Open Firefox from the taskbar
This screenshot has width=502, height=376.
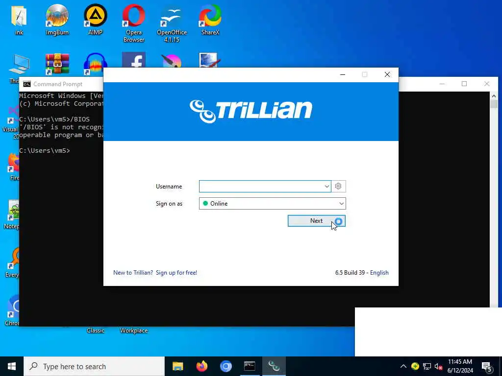point(201,366)
